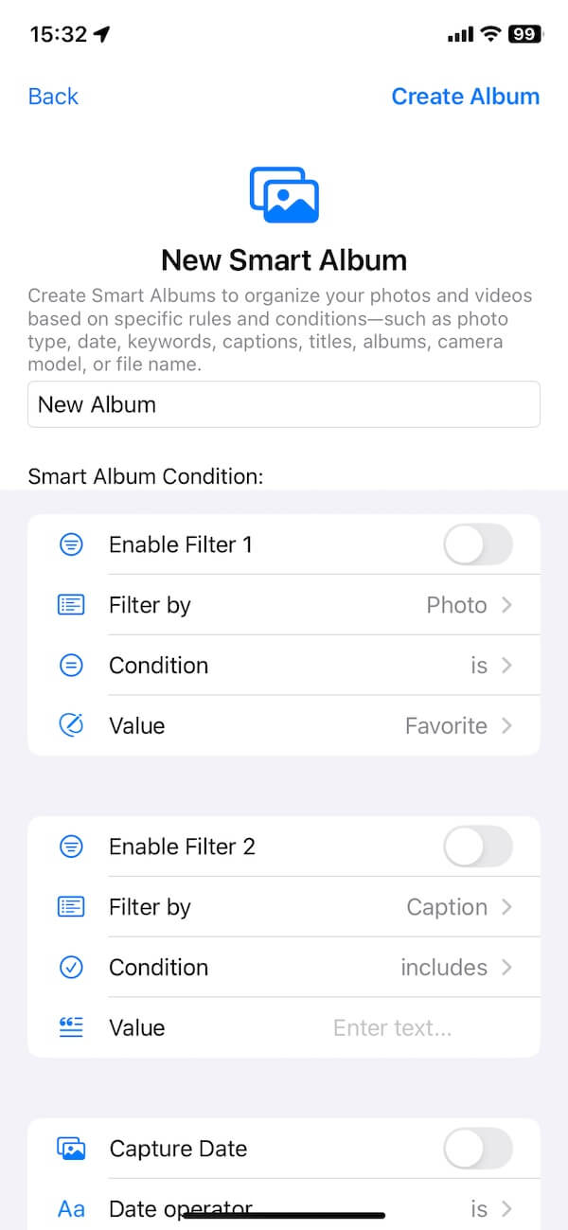Click the condition circle icon in Filter 1
This screenshot has width=568, height=1230.
point(71,666)
